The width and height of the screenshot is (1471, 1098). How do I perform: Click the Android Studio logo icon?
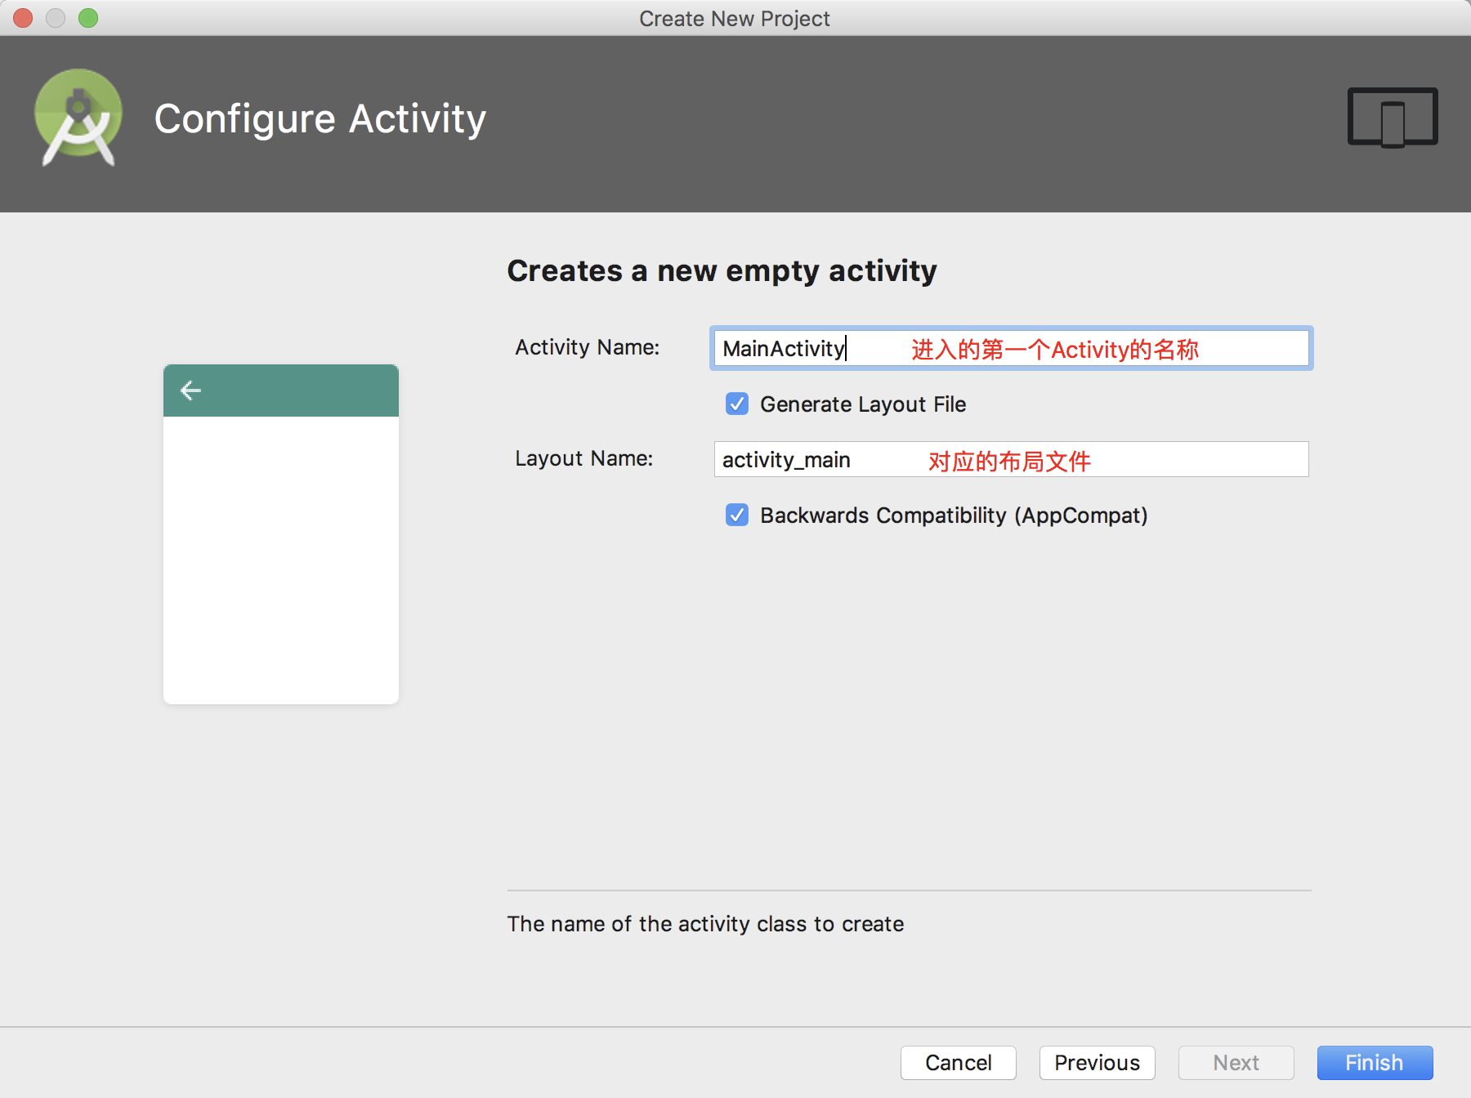point(78,118)
